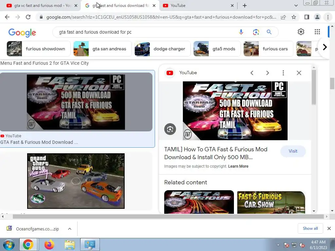
Task: Open large preview image in side panel
Action: (x=235, y=110)
